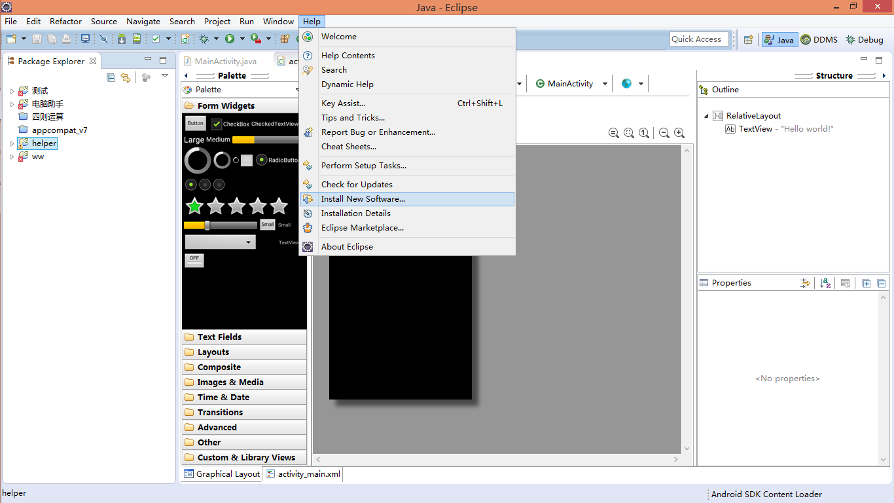Click the Open Perspective icon
This screenshot has width=894, height=503.
click(748, 39)
